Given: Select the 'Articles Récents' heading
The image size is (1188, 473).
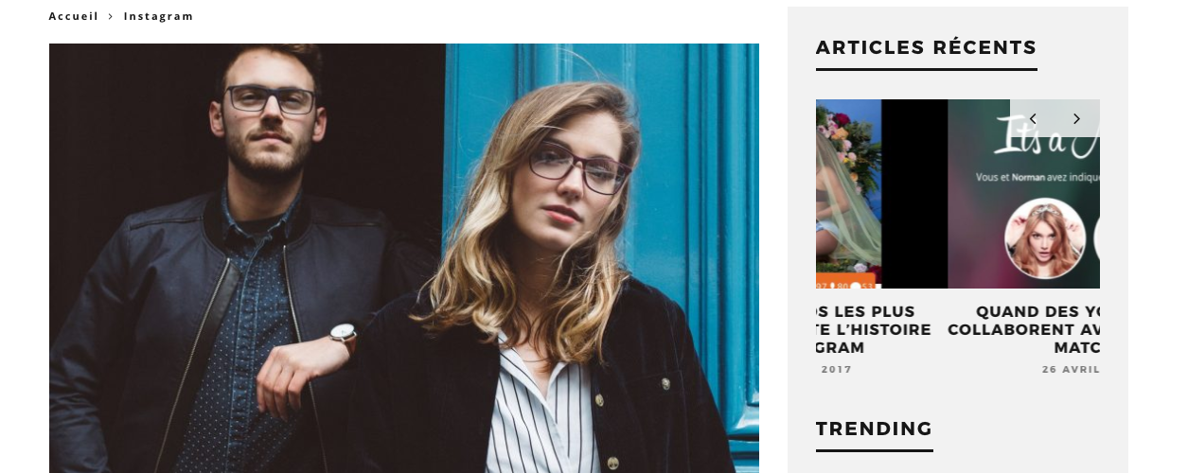Looking at the screenshot, I should (x=927, y=47).
